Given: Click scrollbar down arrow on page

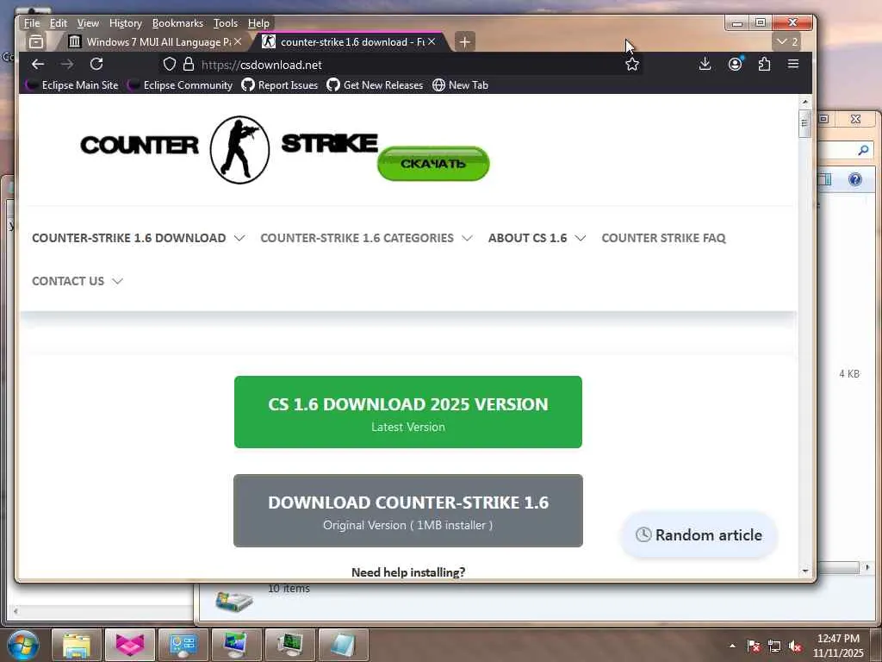Looking at the screenshot, I should (x=805, y=571).
